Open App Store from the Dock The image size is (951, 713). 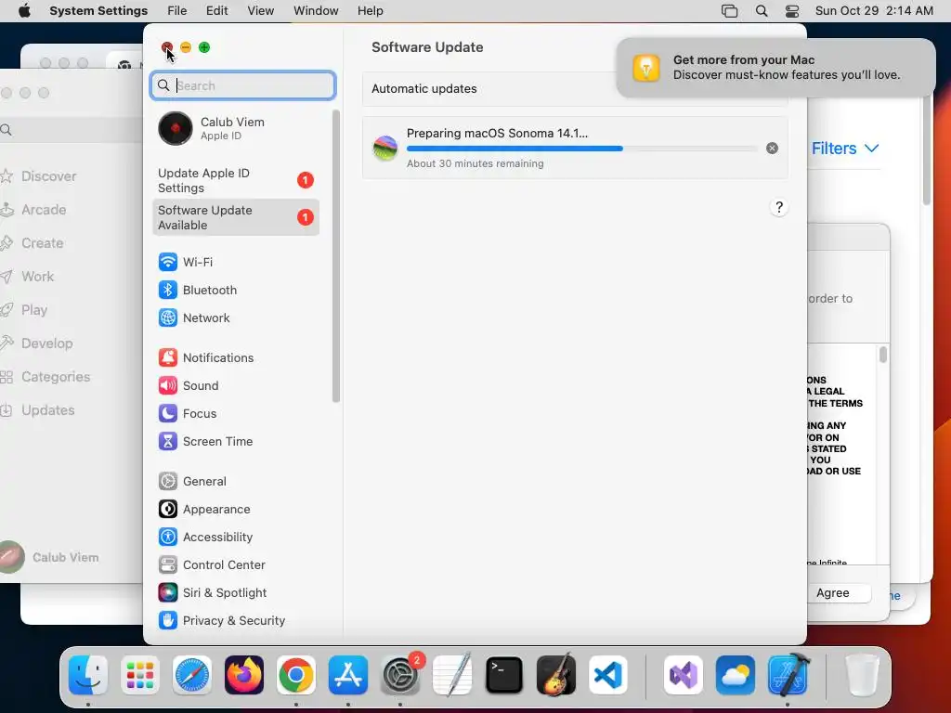pos(348,675)
